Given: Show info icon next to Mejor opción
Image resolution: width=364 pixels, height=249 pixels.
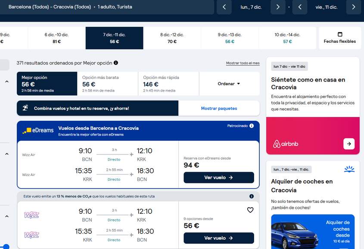Looking at the screenshot, I should tap(116, 63).
